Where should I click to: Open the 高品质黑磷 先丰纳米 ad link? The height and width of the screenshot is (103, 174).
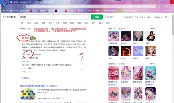pyautogui.click(x=38, y=86)
